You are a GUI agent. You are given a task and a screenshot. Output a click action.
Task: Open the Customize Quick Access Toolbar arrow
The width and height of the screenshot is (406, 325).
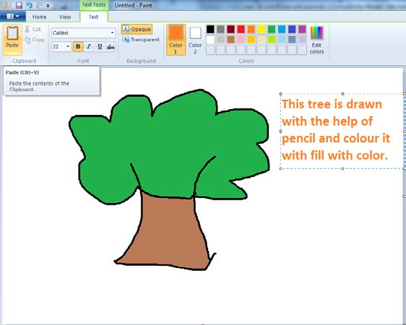tap(48, 6)
